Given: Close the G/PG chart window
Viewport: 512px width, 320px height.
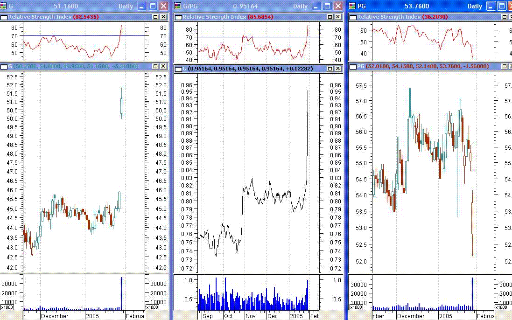Looking at the screenshot, I should [338, 6].
